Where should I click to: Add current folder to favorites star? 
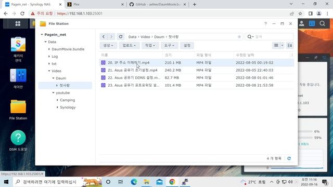239,37
